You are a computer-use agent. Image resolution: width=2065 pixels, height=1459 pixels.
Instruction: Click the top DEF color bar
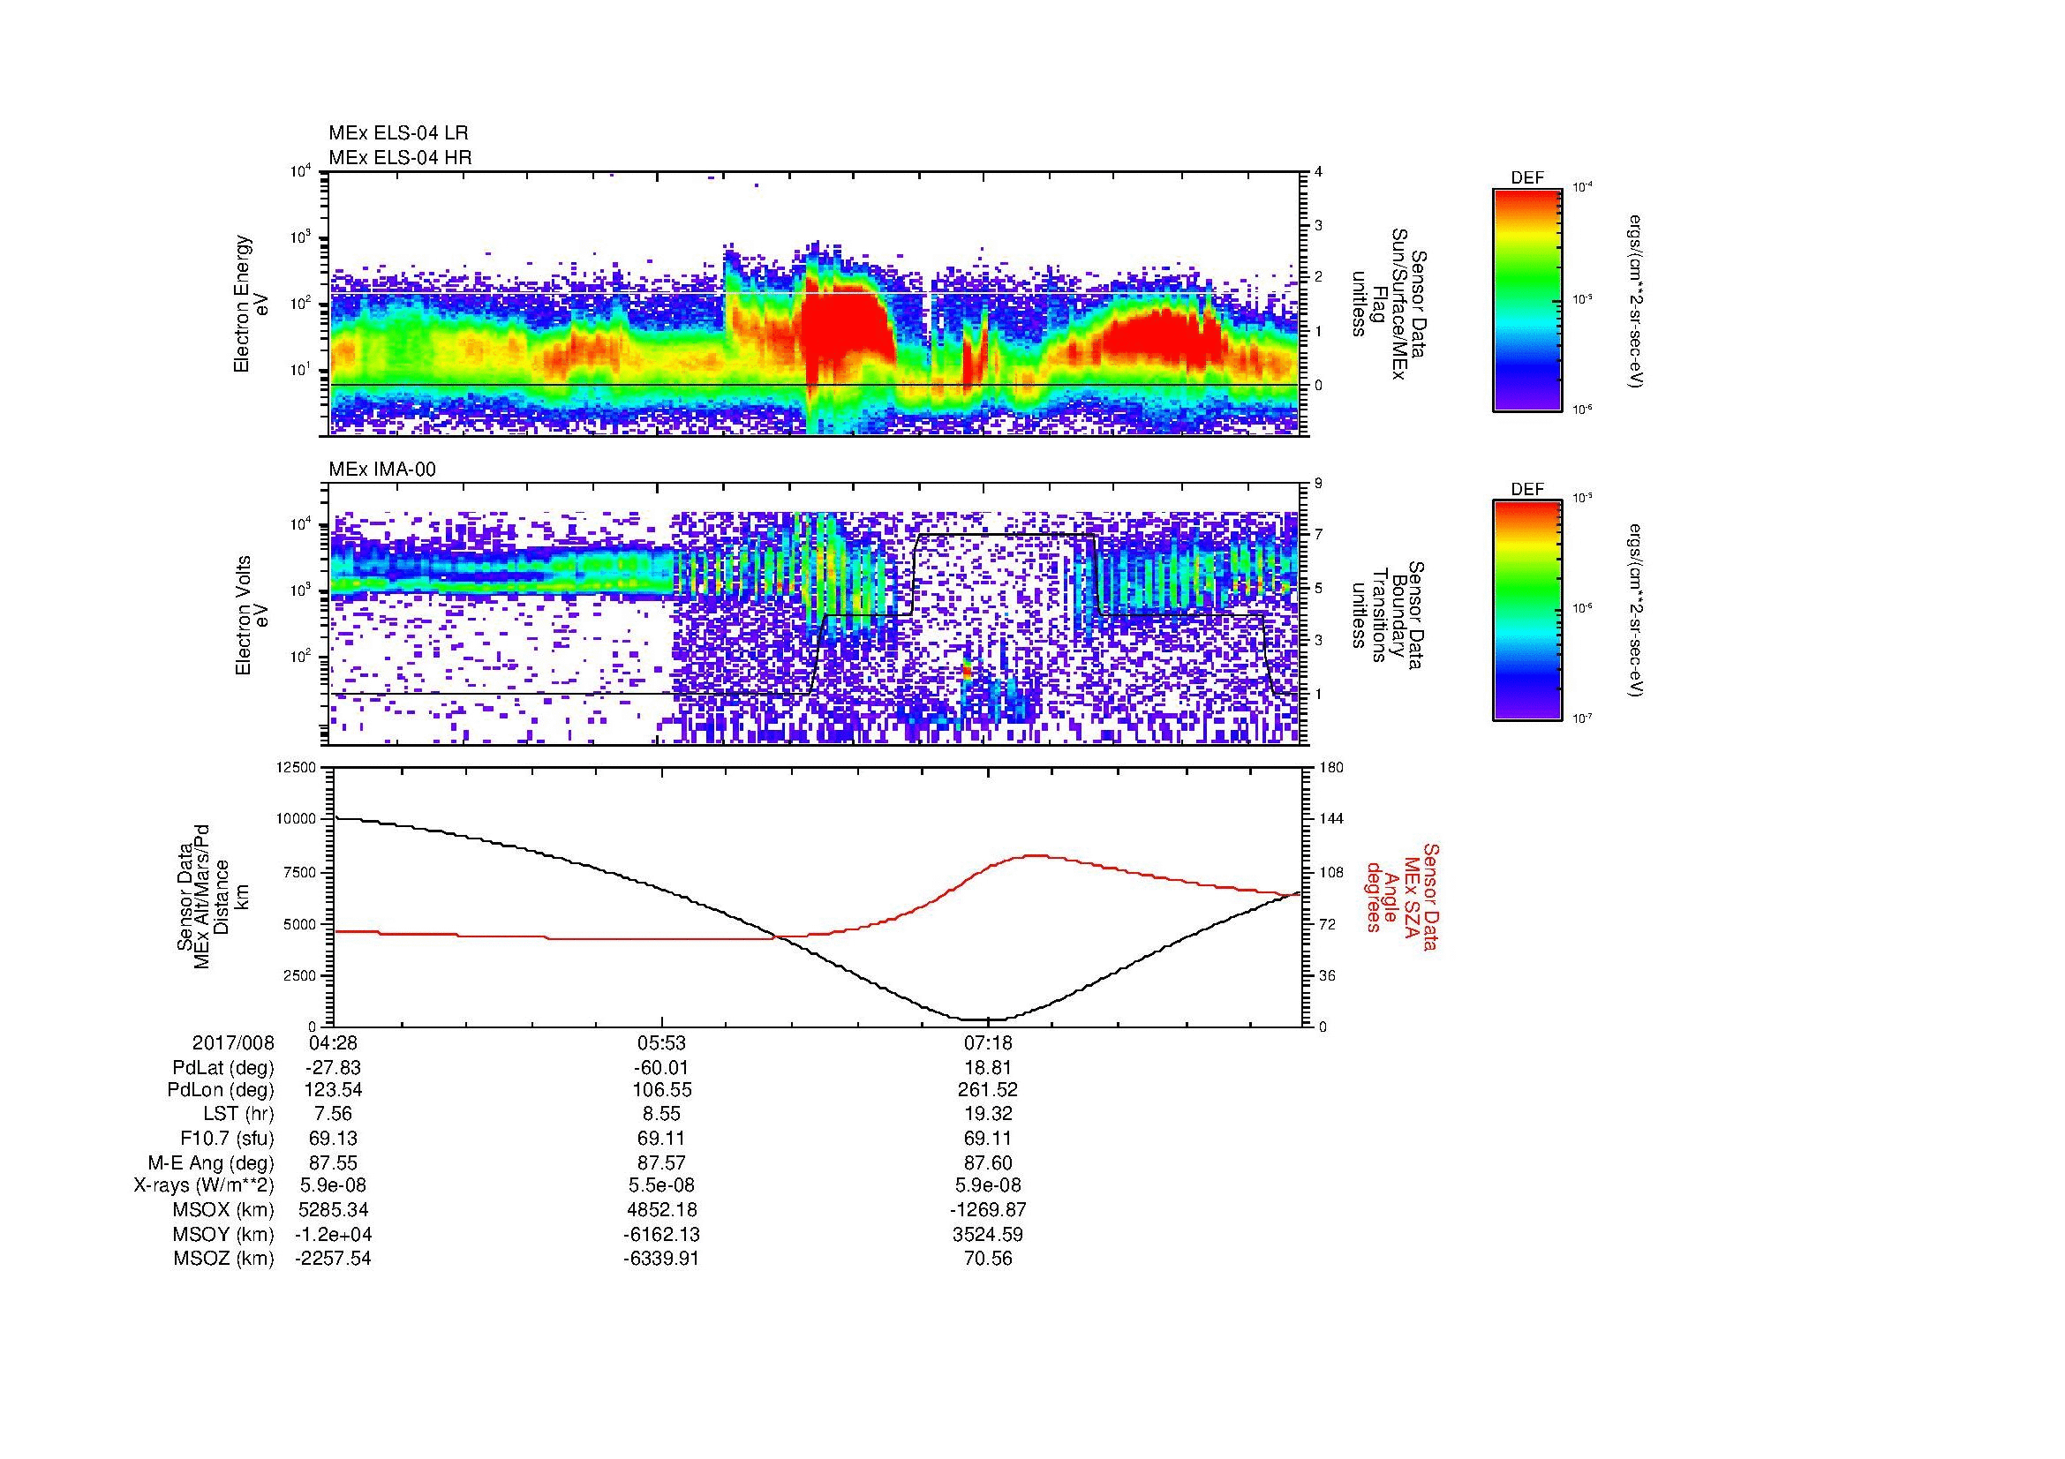coord(1527,299)
